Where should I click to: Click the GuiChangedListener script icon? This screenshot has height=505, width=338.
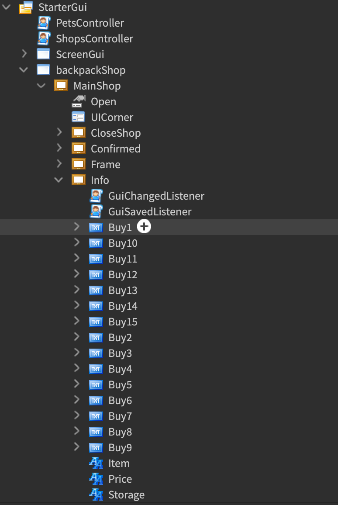[x=96, y=196]
